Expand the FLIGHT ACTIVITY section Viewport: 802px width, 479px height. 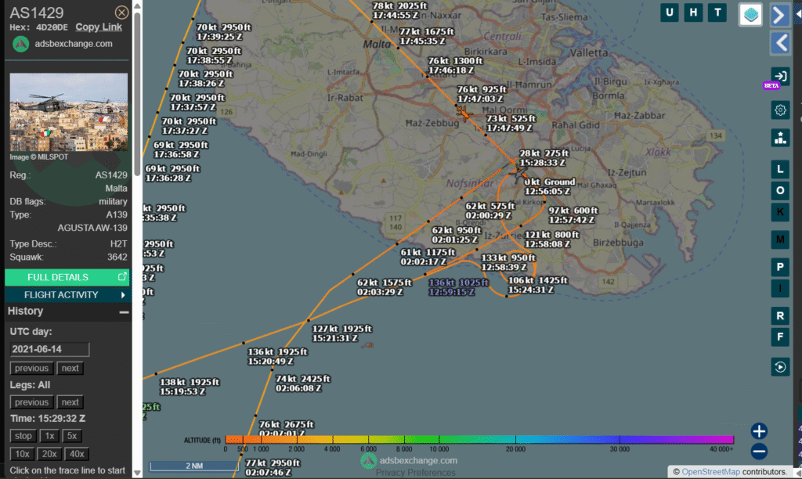point(67,295)
